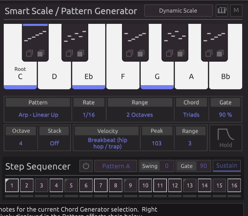Click outlined copy icon on black key between D and Eb
The height and width of the screenshot is (216, 248).
[69, 53]
